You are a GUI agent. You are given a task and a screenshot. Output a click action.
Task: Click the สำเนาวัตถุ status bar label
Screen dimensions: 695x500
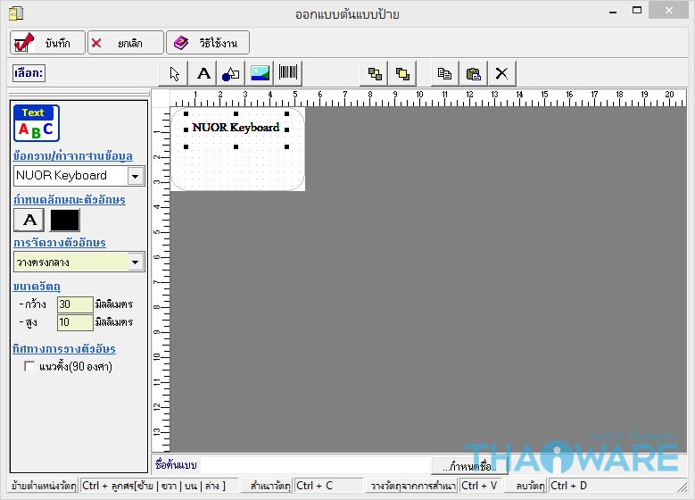269,486
